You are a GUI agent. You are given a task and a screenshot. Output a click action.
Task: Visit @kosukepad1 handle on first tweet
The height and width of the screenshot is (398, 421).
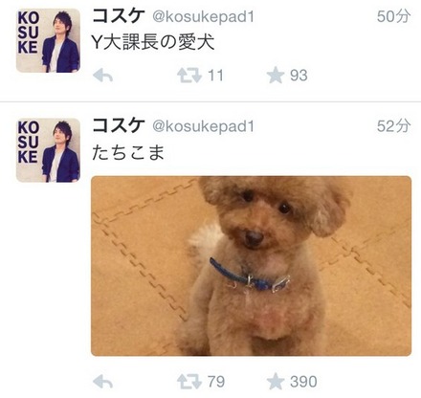(204, 17)
